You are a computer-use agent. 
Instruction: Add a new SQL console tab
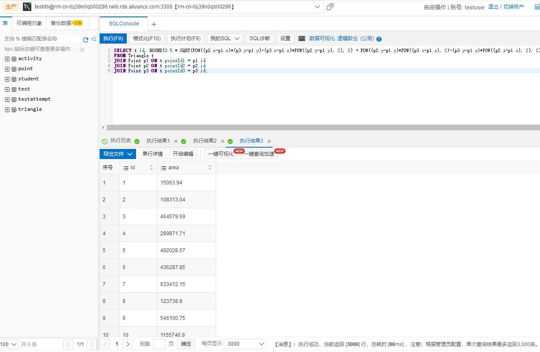[x=154, y=24]
